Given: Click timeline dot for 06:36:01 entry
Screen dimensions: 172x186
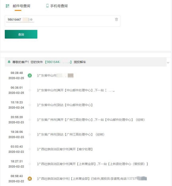Looking at the screenshot, I should 30,90.
